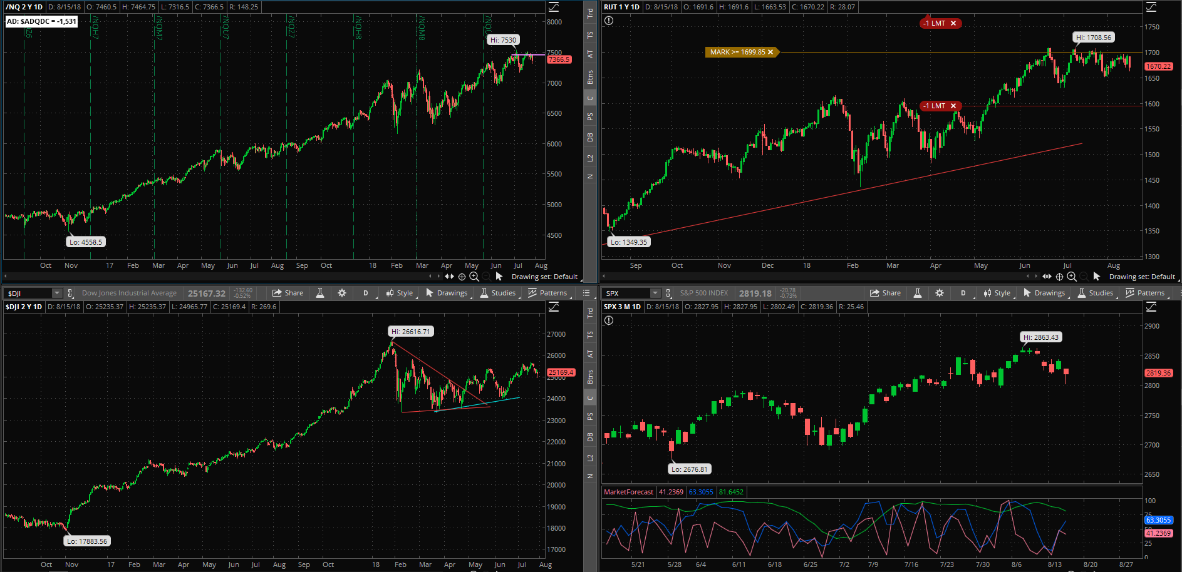The height and width of the screenshot is (572, 1182).
Task: Click pan left-right arrows icon under /NQ chart
Action: coord(449,277)
